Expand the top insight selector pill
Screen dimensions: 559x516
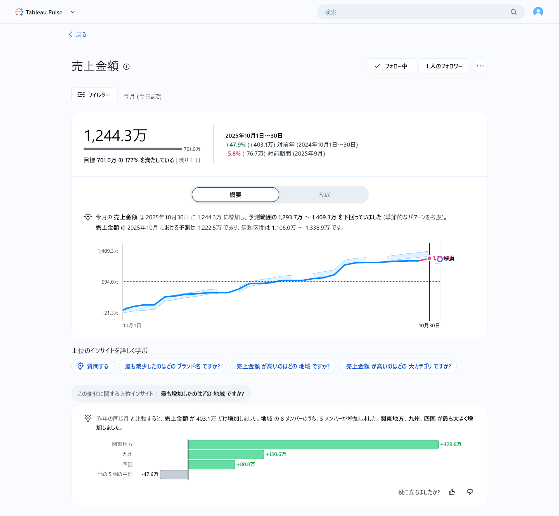[x=161, y=394]
